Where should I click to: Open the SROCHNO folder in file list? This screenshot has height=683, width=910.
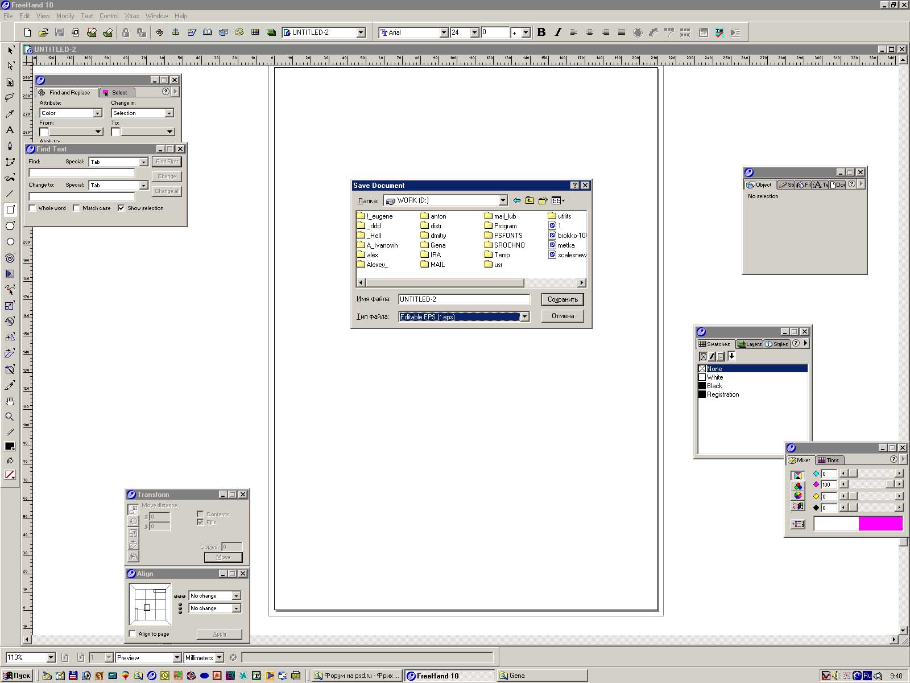pos(504,245)
